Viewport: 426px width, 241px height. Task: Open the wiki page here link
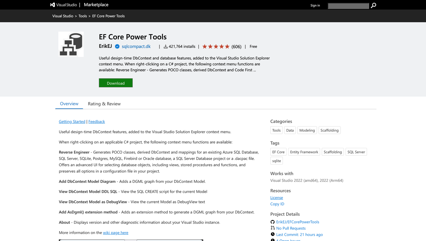pyautogui.click(x=115, y=233)
